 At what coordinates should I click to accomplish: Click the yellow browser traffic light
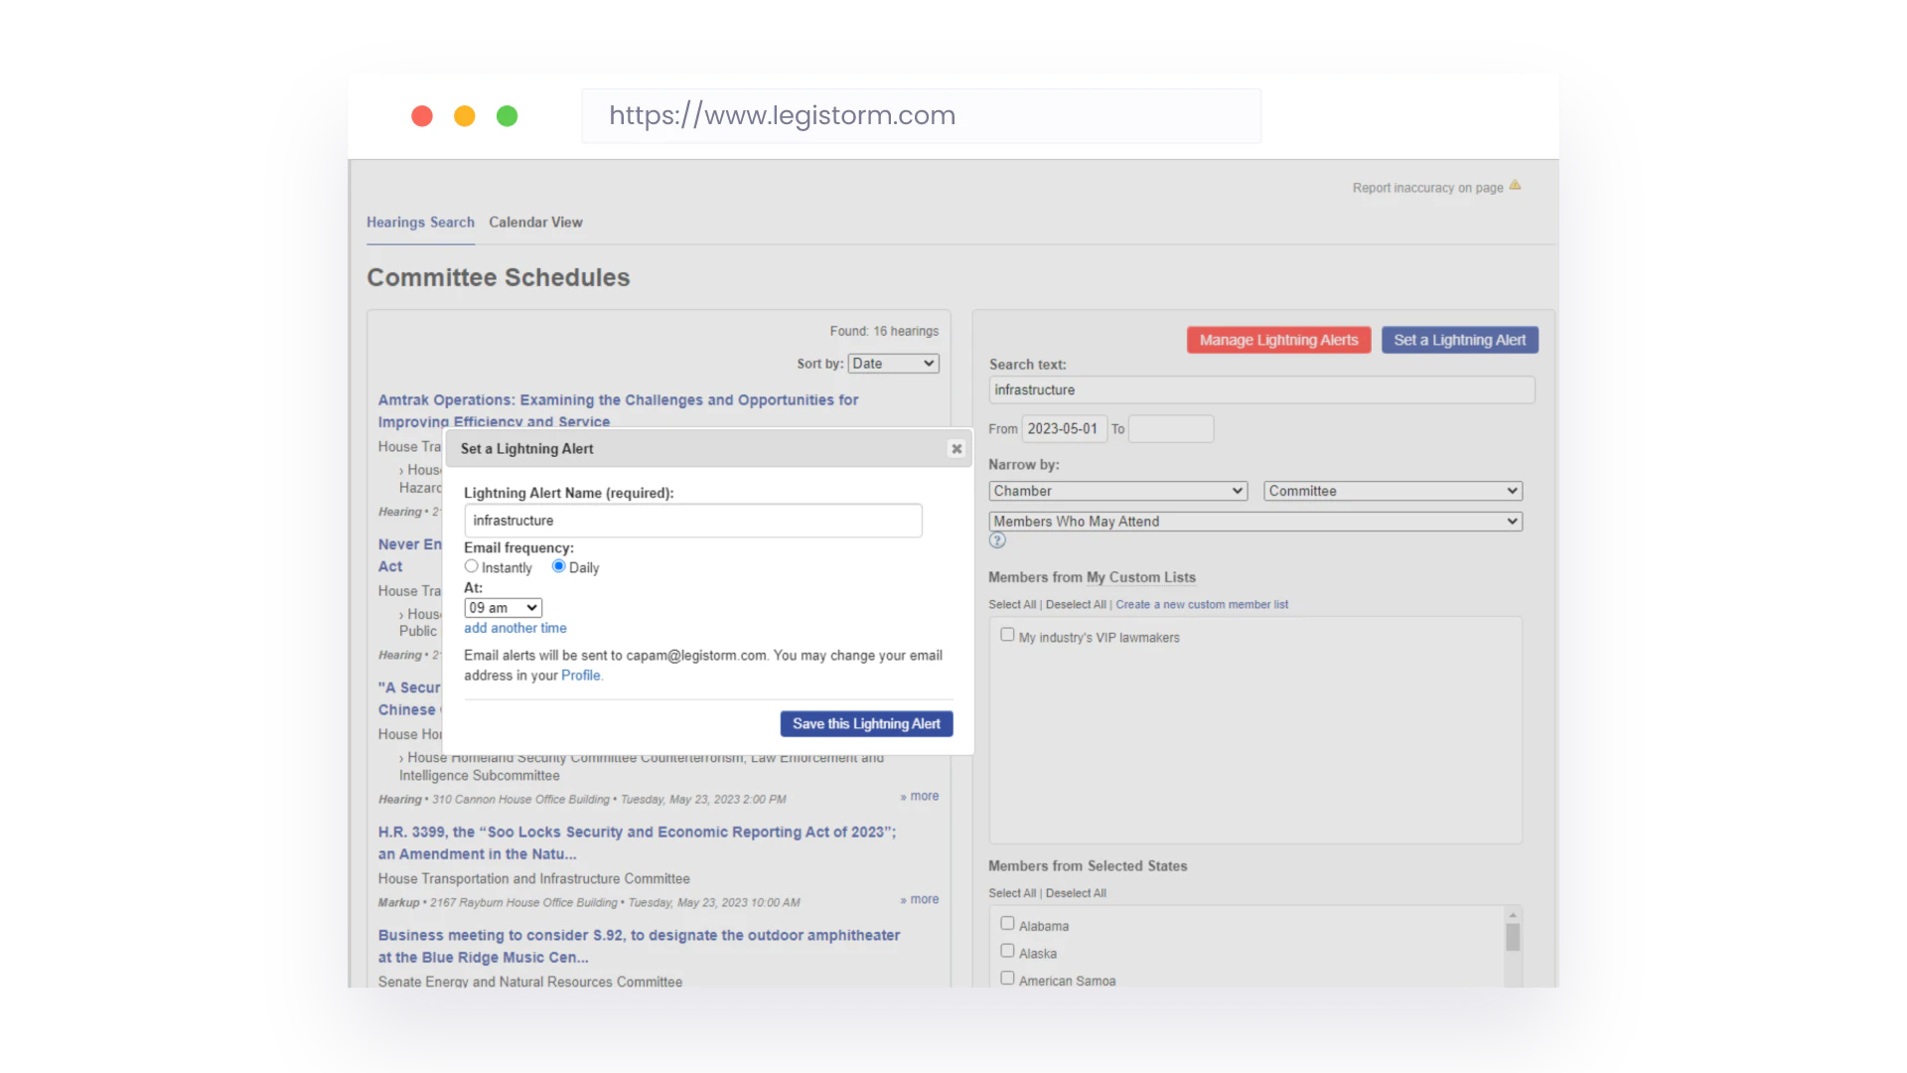[x=464, y=116]
